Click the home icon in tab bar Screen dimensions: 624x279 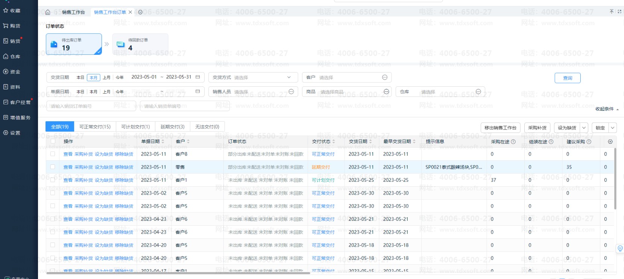(48, 12)
